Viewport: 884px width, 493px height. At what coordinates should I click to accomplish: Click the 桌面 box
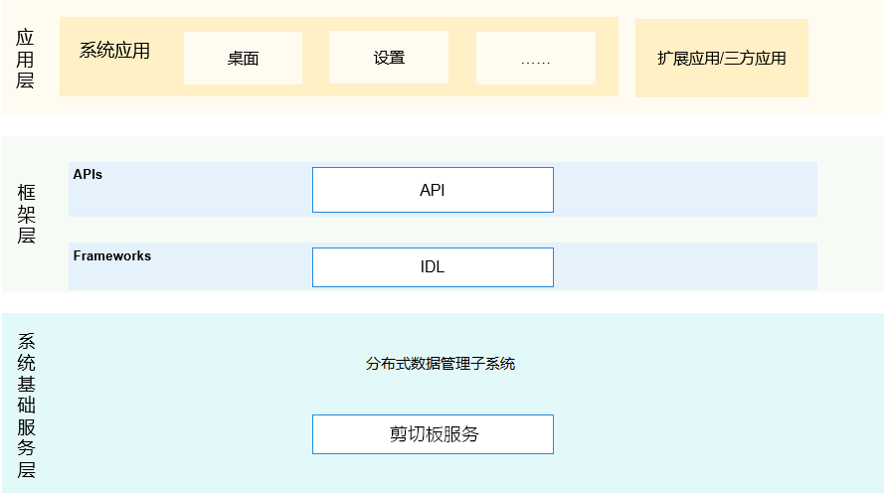243,58
